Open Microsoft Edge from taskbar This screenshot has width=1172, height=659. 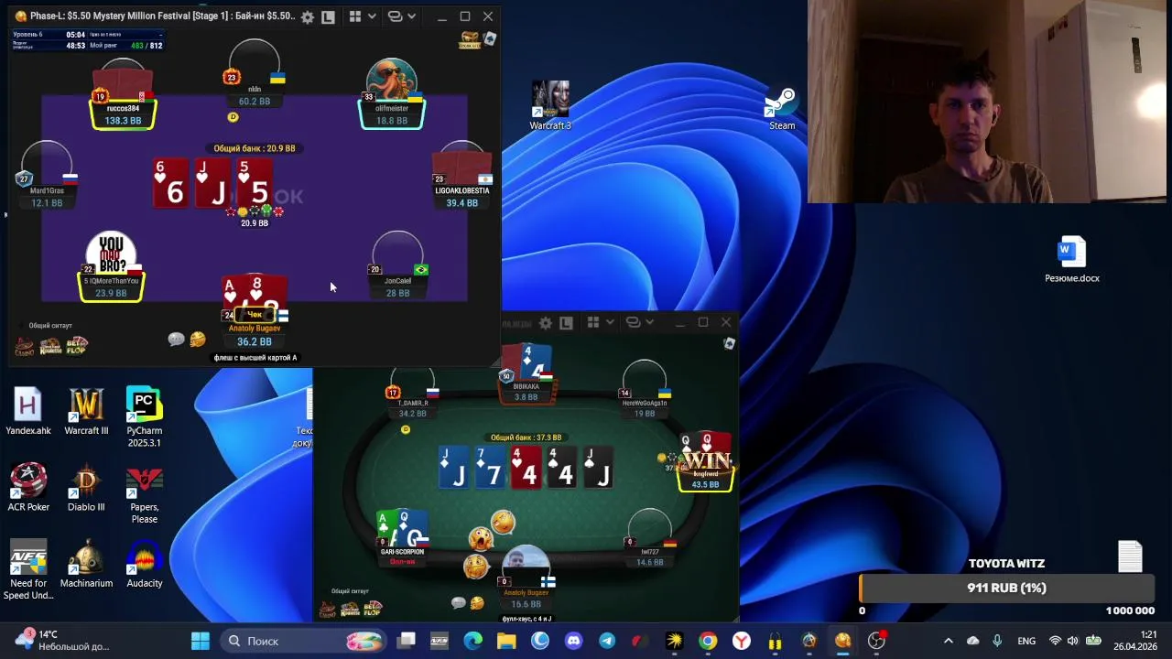coord(472,641)
